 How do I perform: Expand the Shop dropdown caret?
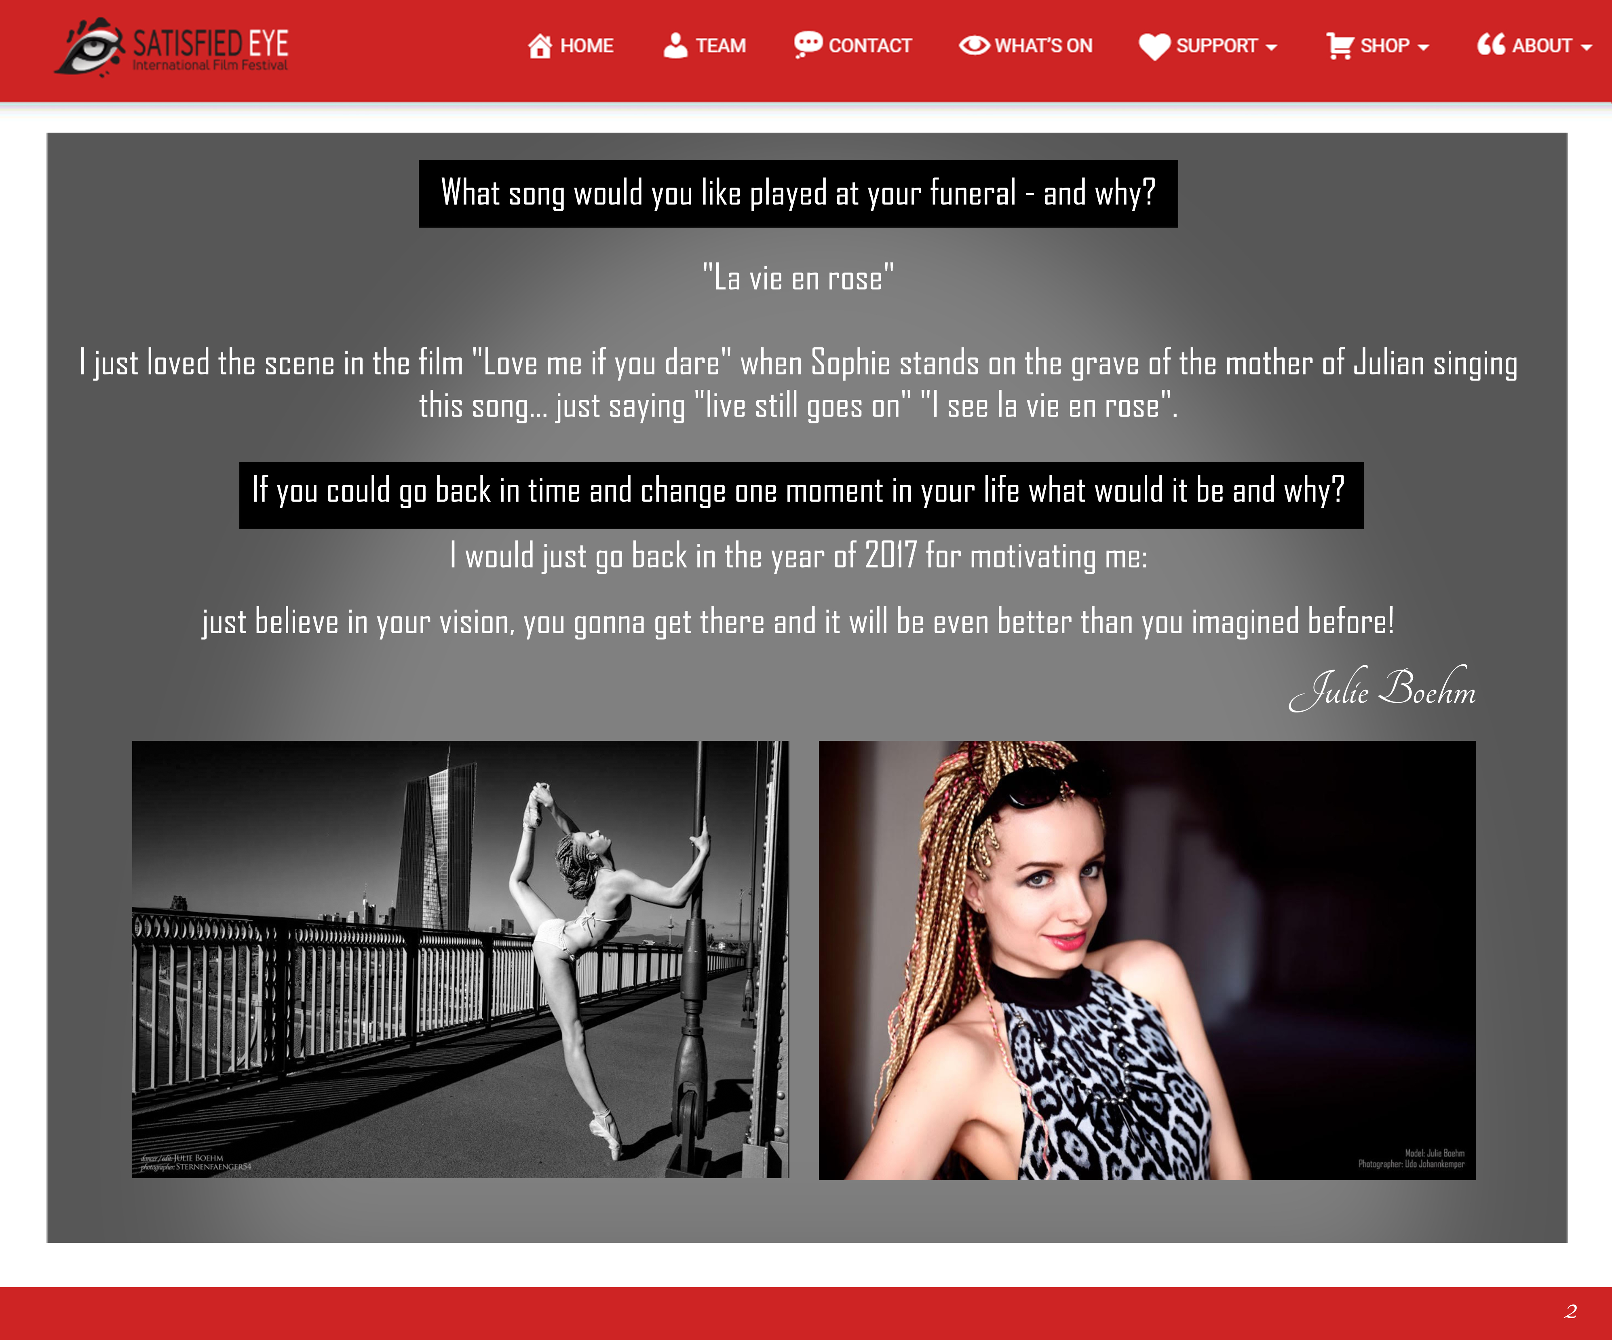1423,48
